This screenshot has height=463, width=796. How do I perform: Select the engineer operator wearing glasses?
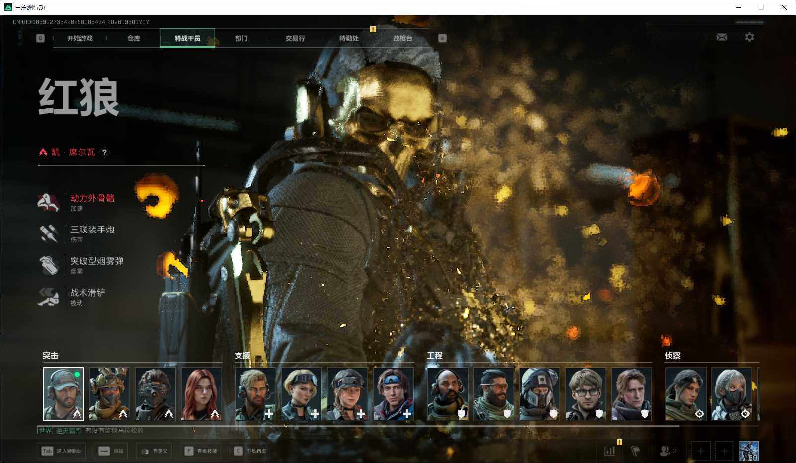point(585,394)
